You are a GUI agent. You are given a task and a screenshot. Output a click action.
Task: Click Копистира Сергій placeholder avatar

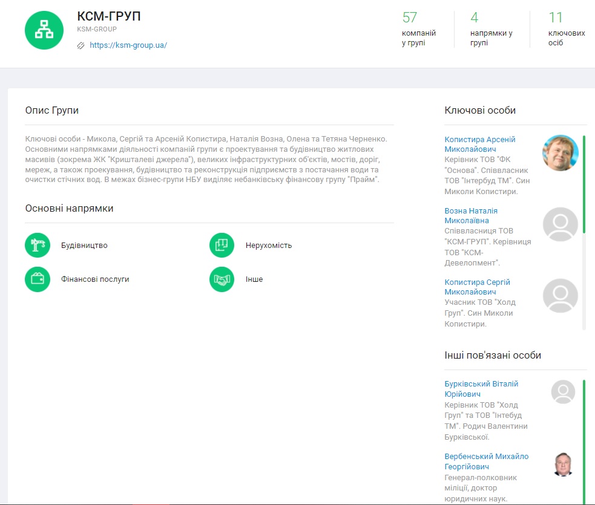(x=560, y=296)
